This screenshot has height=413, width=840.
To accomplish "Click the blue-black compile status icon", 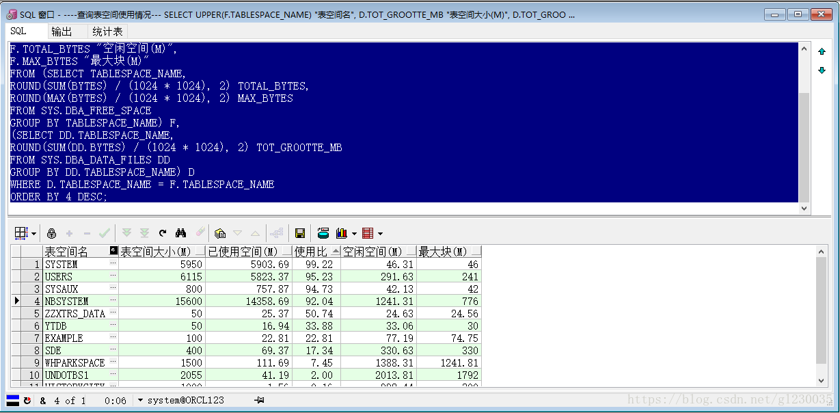I will pos(12,400).
